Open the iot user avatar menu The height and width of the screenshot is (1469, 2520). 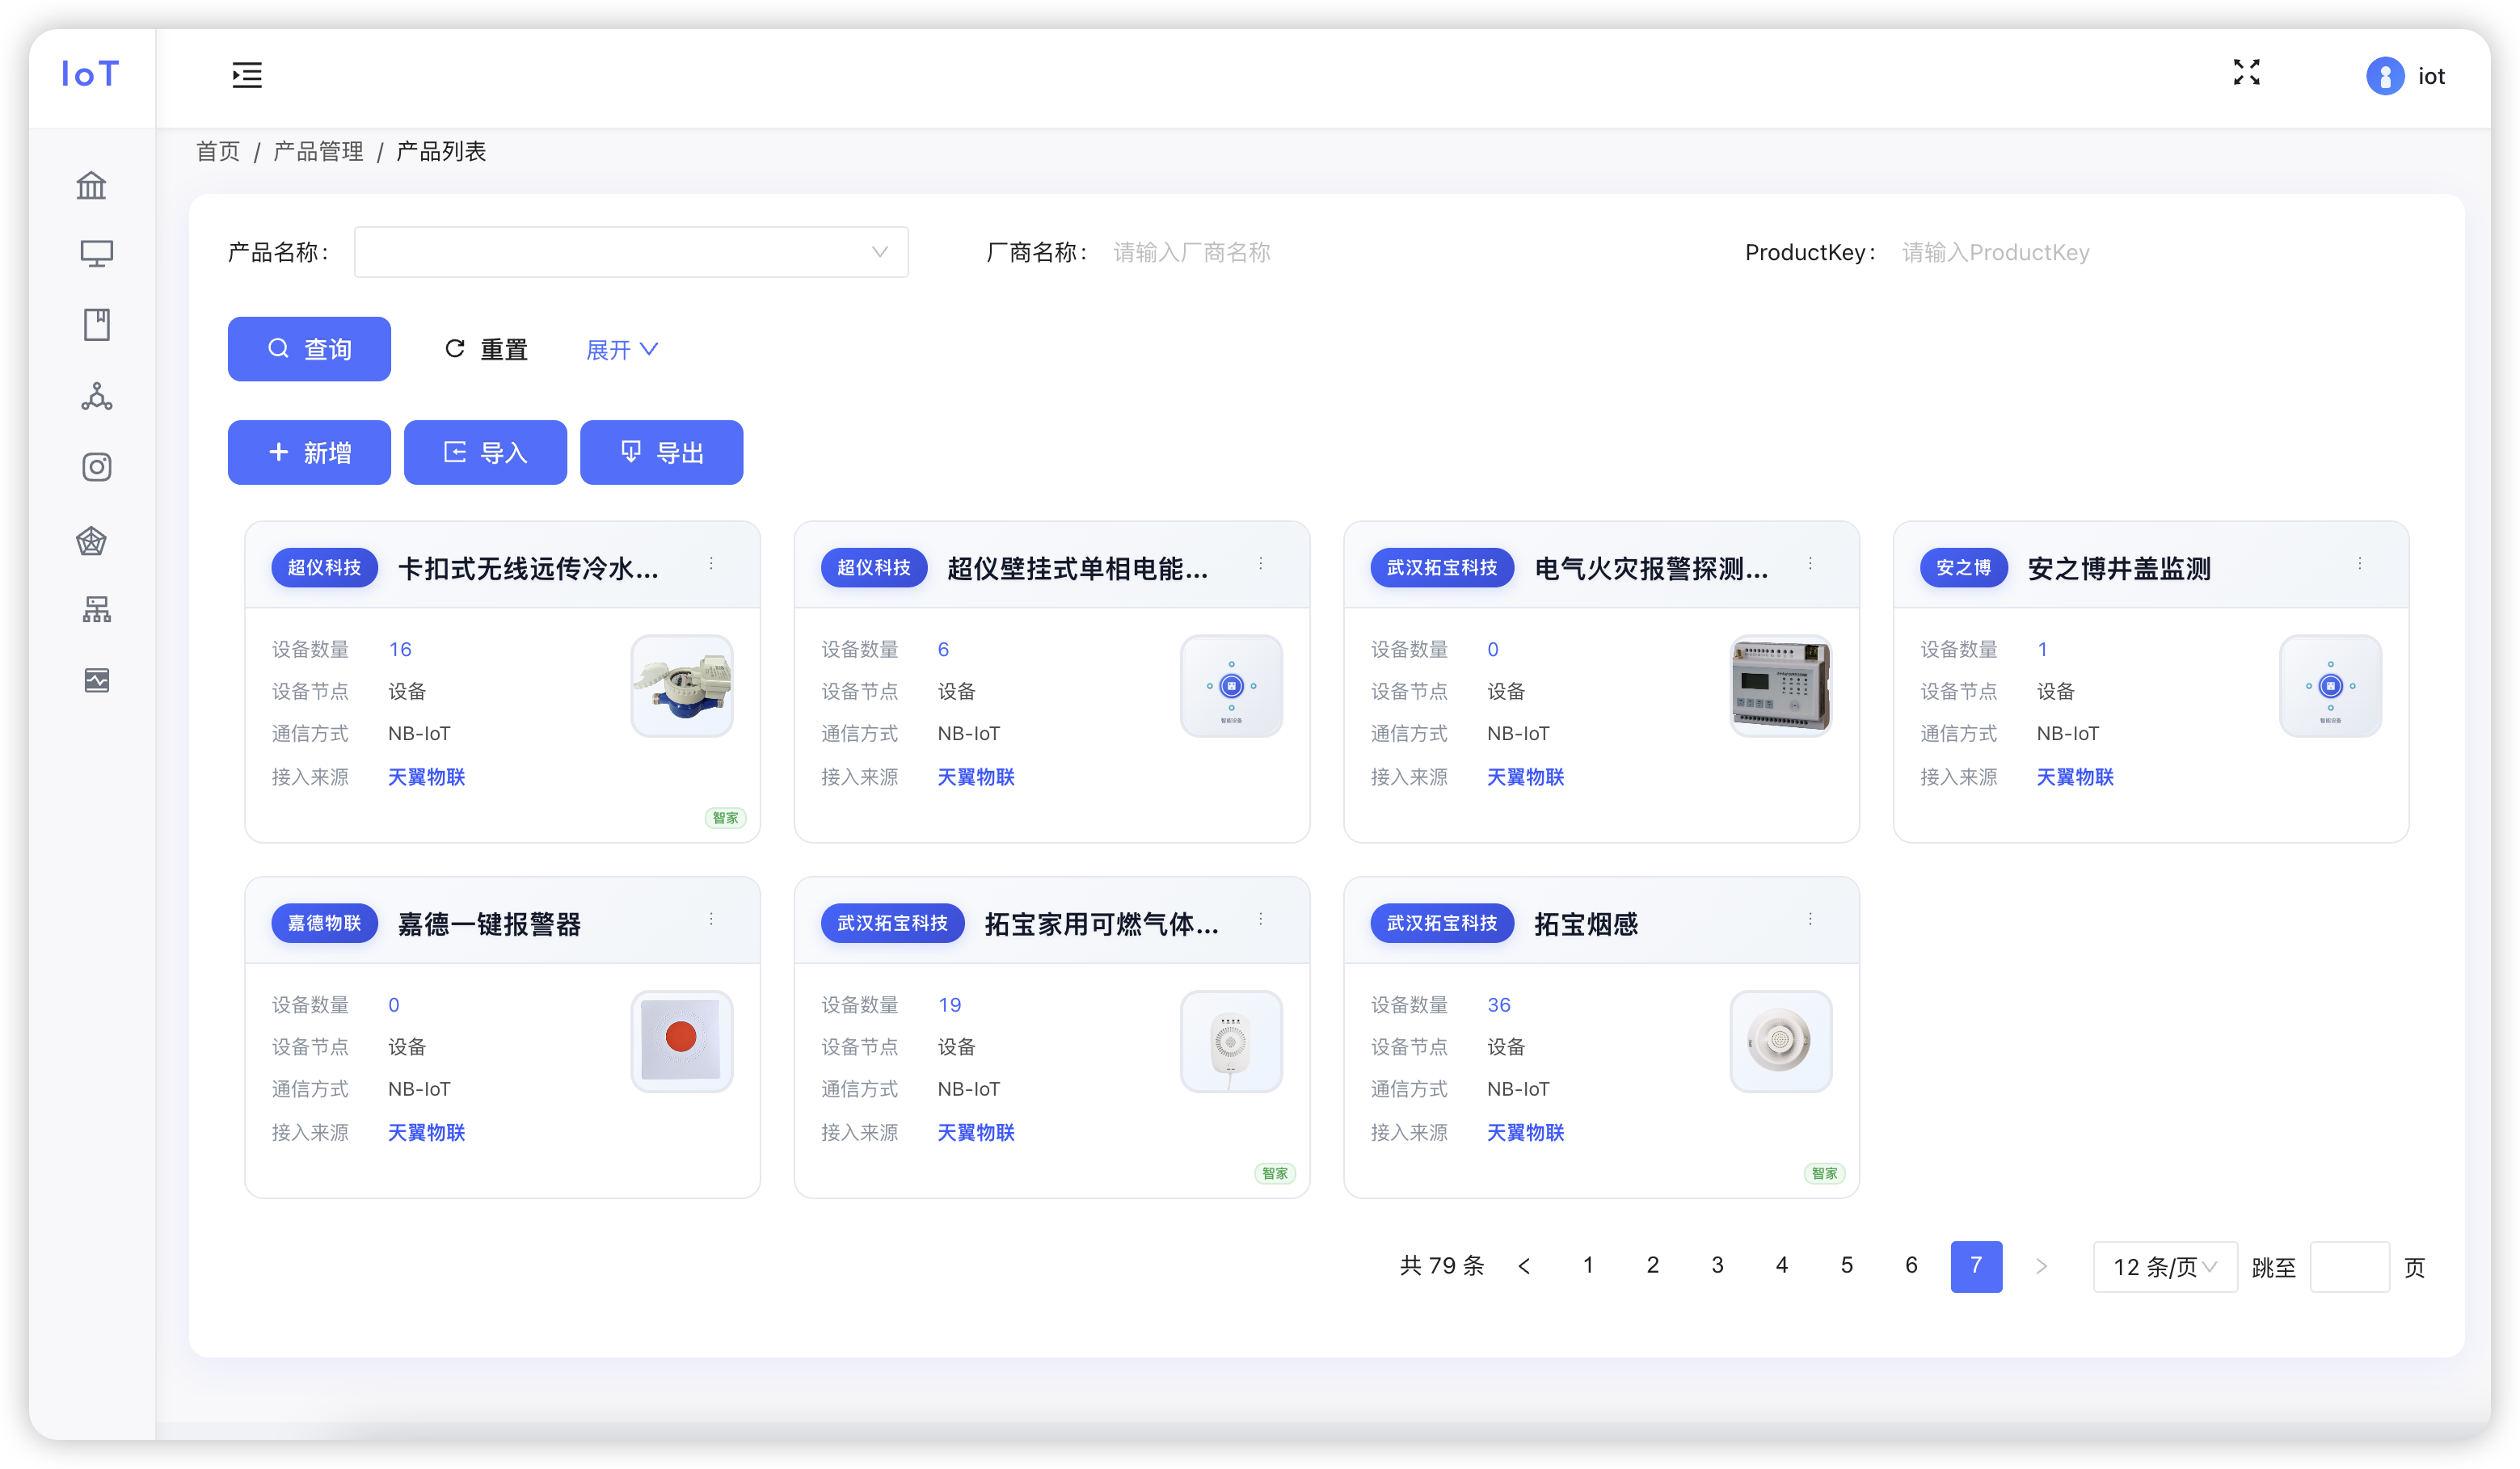click(x=2385, y=76)
